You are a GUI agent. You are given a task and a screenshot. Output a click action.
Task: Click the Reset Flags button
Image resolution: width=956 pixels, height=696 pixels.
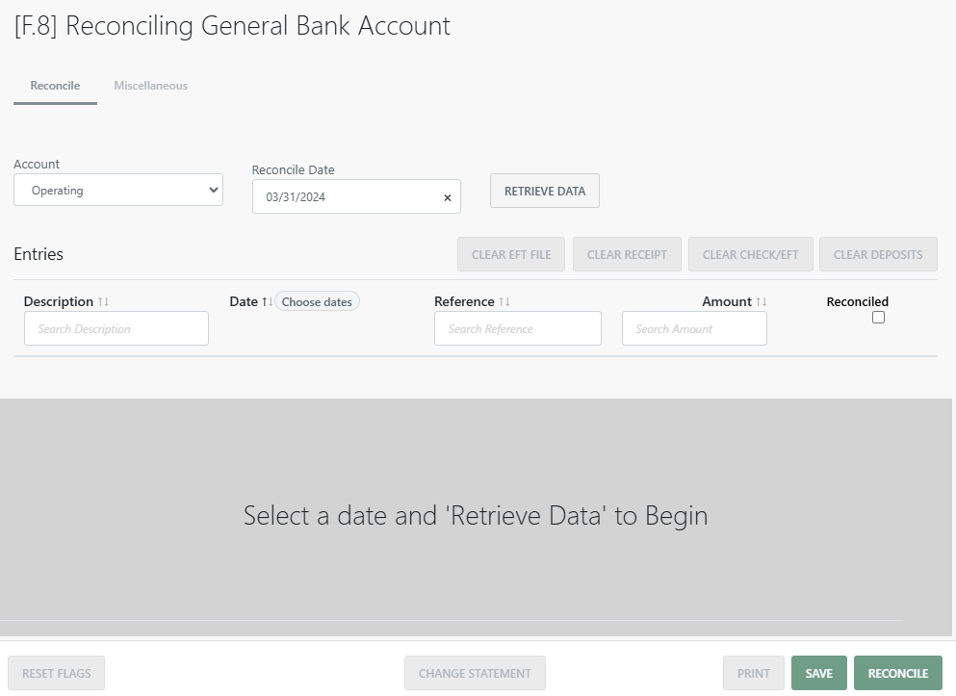[56, 674]
